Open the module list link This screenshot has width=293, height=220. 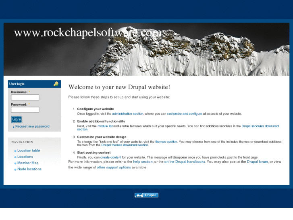[x=105, y=126]
